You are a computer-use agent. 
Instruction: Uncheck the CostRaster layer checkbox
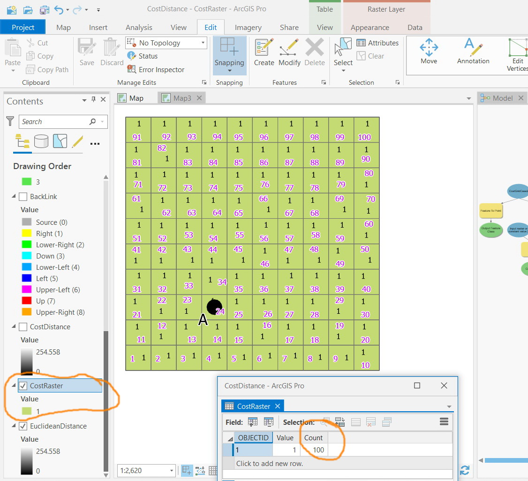point(23,386)
